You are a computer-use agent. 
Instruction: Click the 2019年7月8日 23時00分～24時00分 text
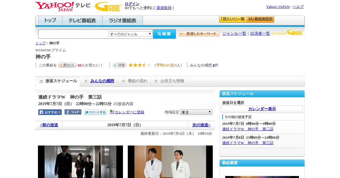coord(251,138)
